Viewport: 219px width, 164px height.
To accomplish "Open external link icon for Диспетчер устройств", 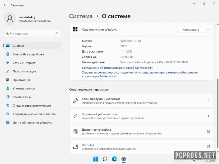I will (x=208, y=131).
